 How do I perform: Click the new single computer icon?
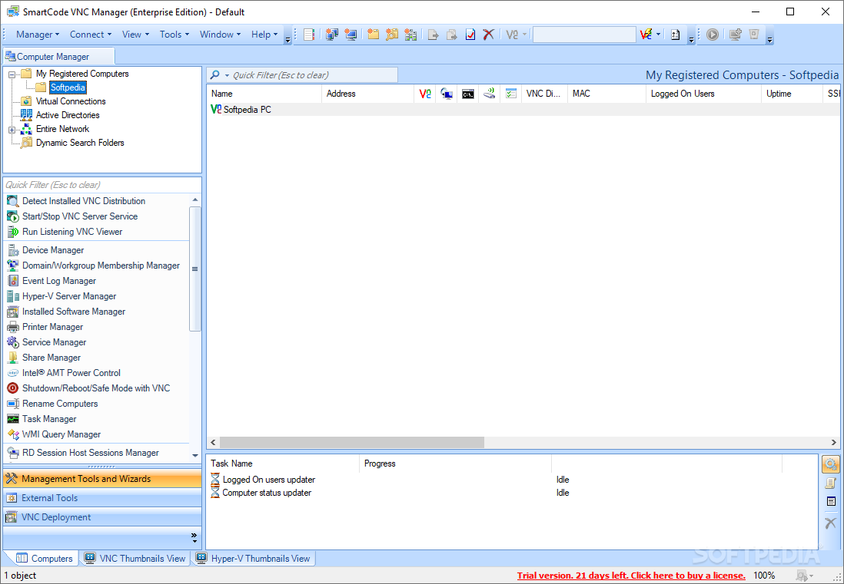pos(351,35)
